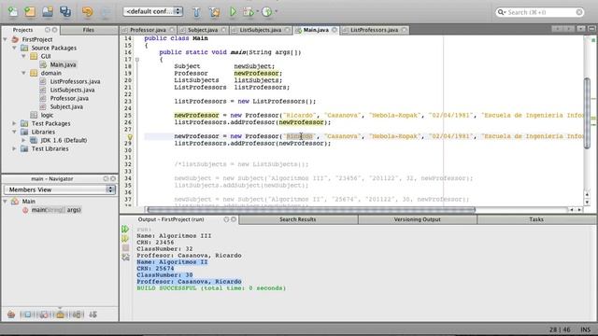
Task: Click the re-run green arrows in Output
Action: [x=125, y=229]
